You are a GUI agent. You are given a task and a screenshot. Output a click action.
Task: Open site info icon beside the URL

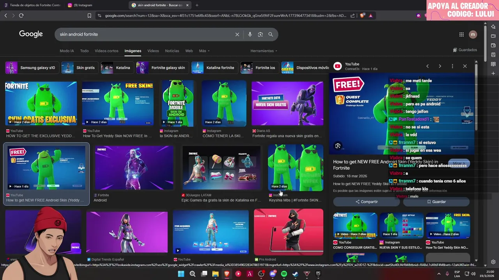click(x=99, y=16)
